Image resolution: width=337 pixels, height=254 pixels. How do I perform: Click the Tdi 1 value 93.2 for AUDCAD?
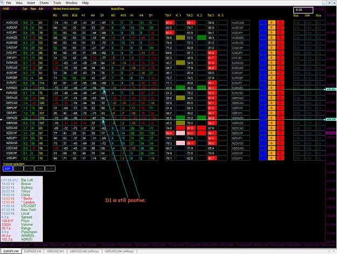click(x=170, y=23)
